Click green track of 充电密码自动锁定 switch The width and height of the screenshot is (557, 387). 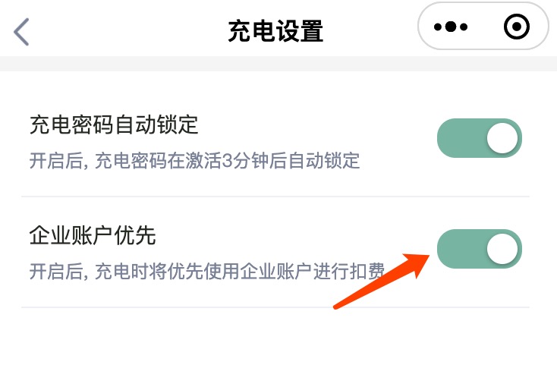[x=458, y=138]
